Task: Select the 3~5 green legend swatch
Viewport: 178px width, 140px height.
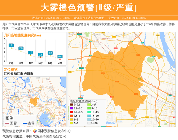Action: click(89, 105)
